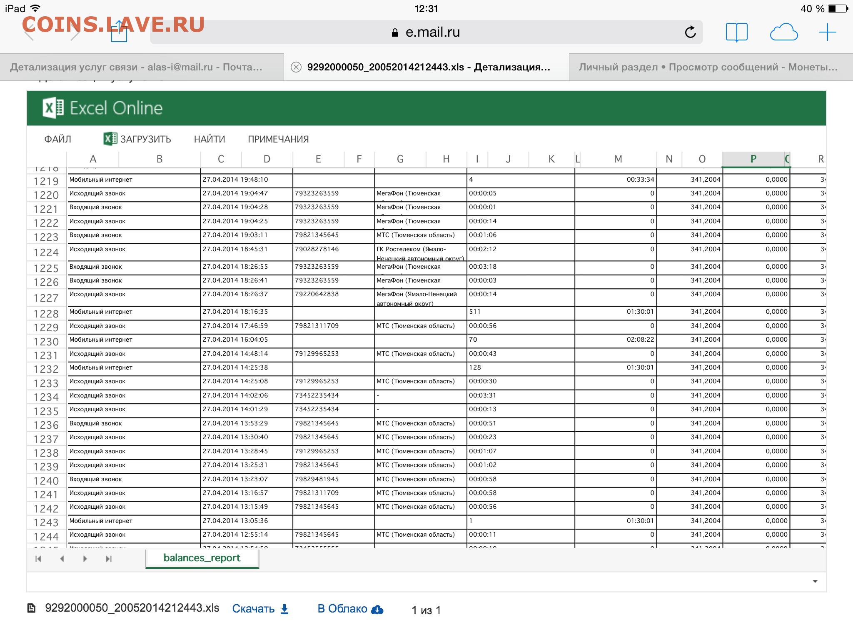853x640 pixels.
Task: Tap the e.mail.ru address bar
Action: (x=426, y=32)
